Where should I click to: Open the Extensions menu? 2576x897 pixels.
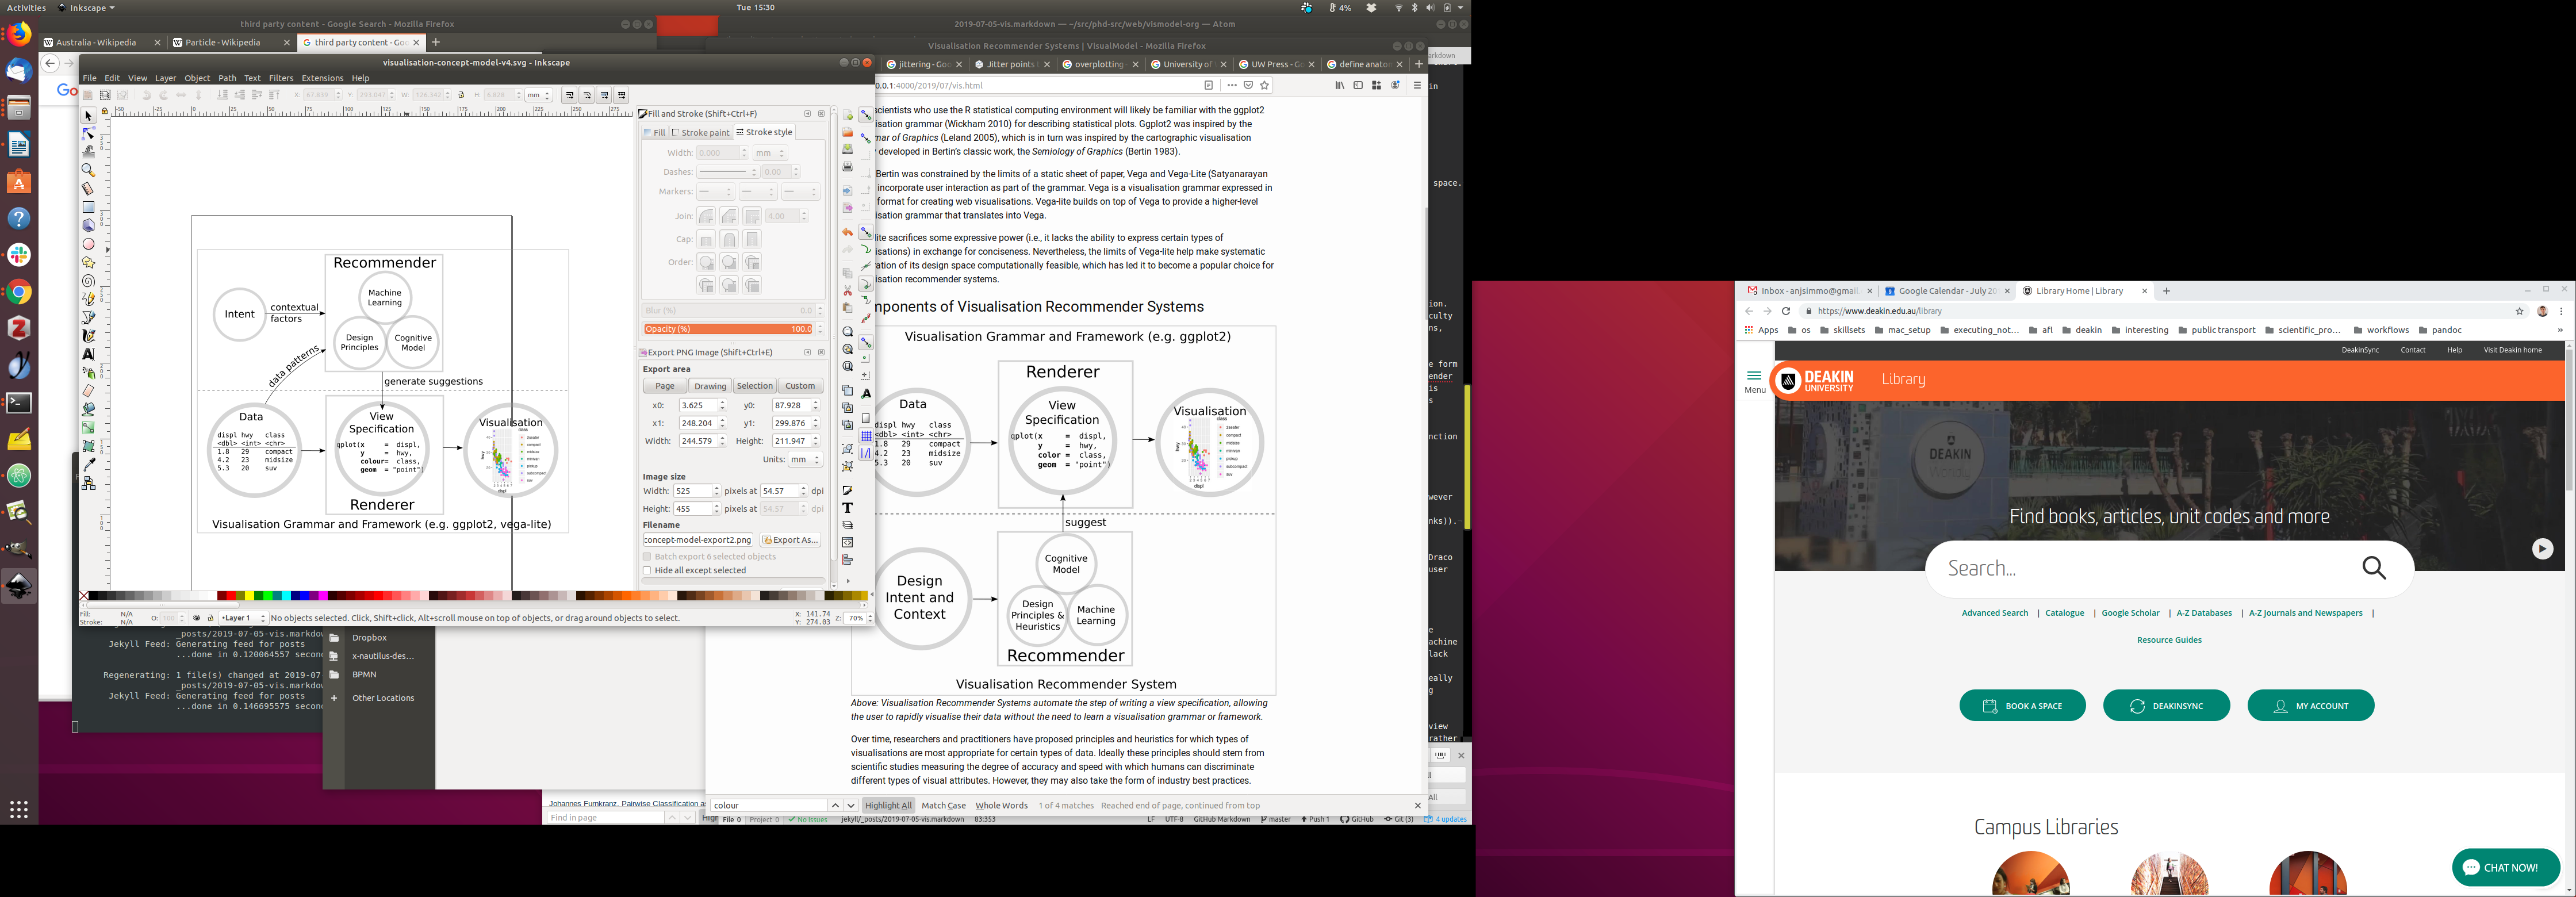tap(322, 78)
